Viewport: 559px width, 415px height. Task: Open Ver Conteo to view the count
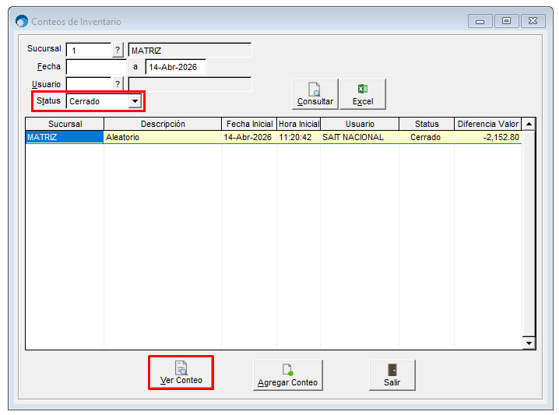point(181,374)
